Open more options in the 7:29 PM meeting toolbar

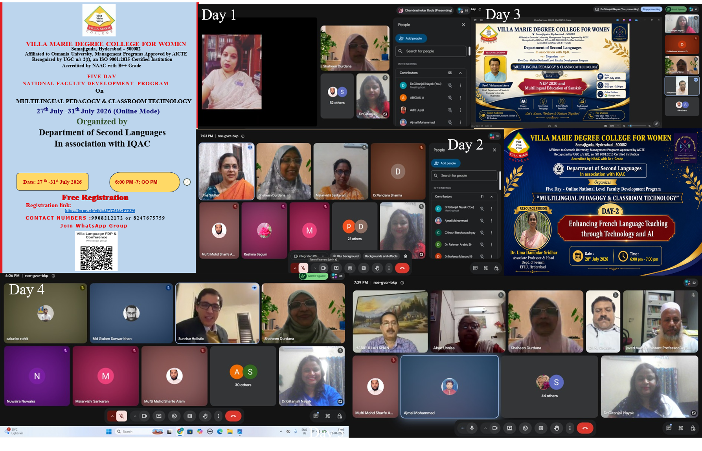[570, 428]
